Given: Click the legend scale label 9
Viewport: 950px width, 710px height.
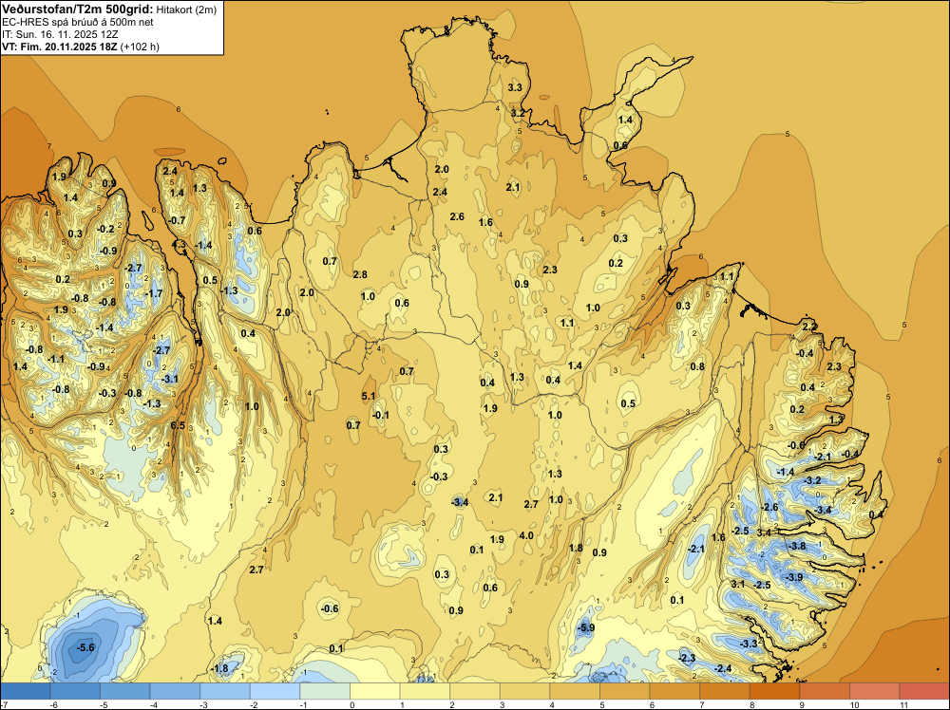Looking at the screenshot, I should pos(800,705).
